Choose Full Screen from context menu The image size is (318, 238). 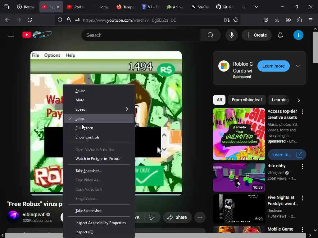(x=99, y=128)
